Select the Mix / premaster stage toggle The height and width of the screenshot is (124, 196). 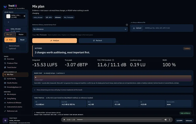pyautogui.click(x=10, y=34)
